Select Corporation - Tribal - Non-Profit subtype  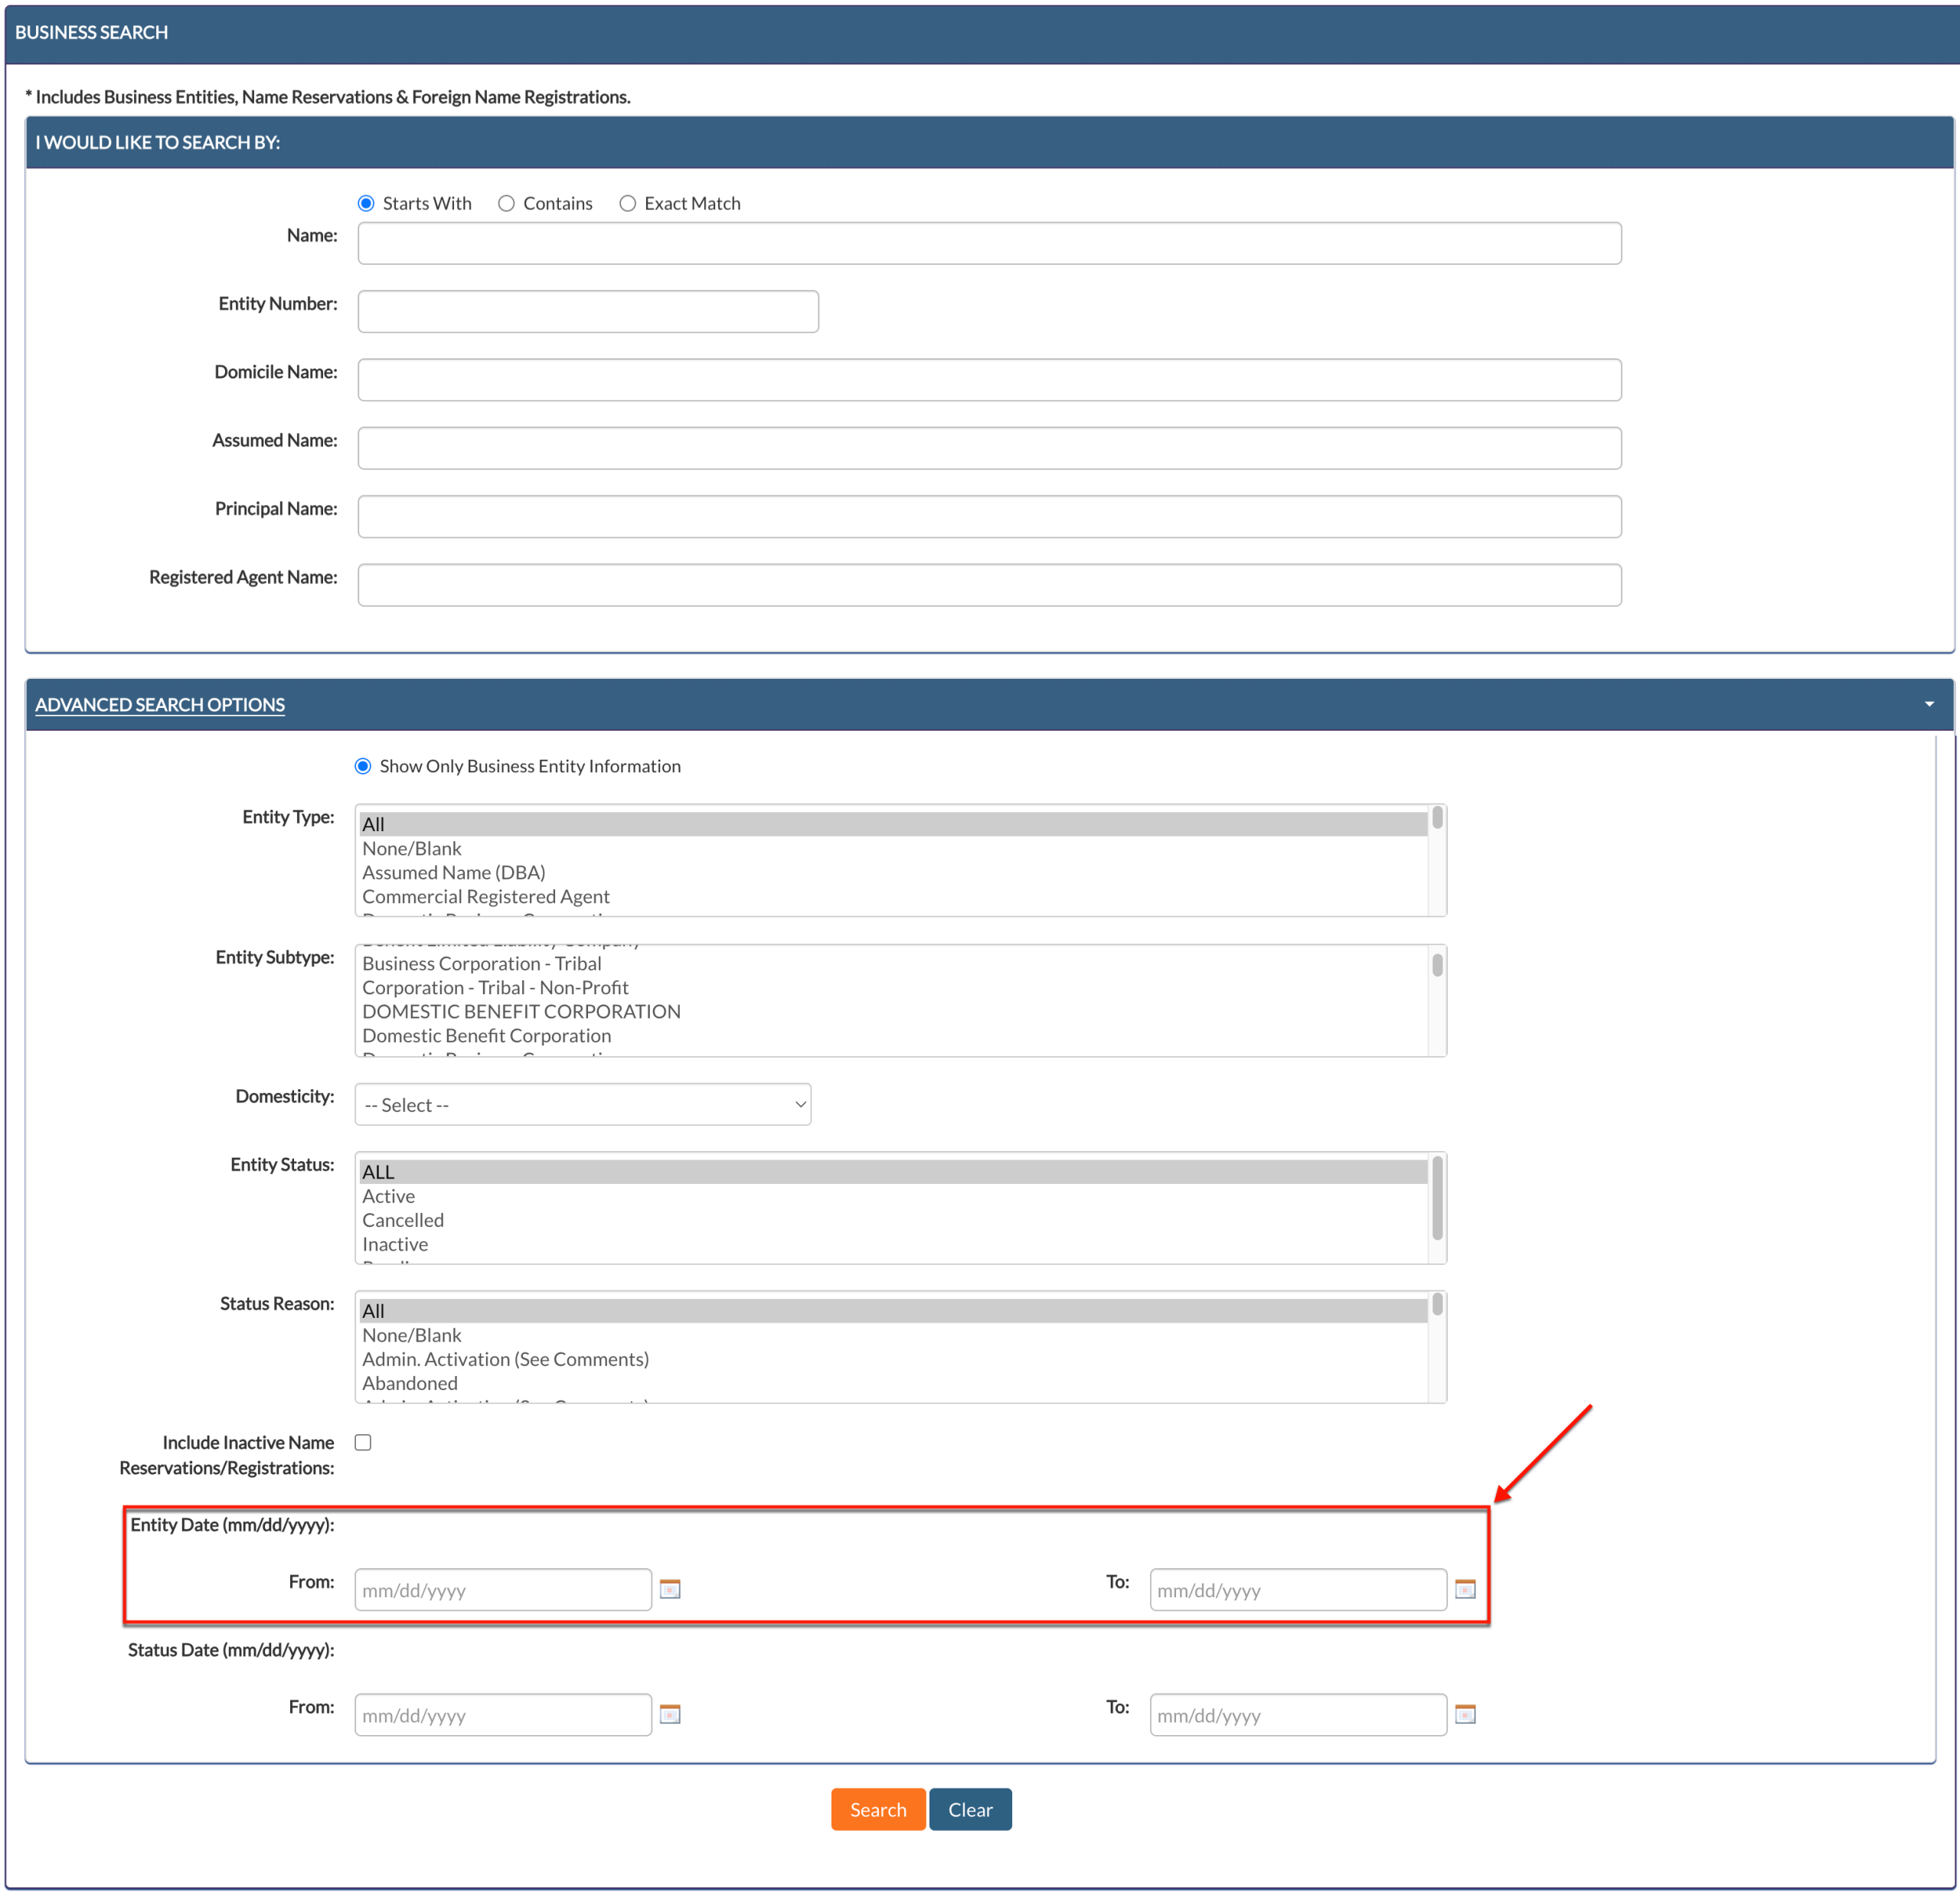(893, 987)
